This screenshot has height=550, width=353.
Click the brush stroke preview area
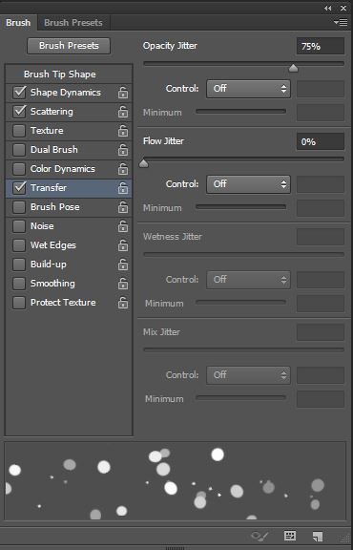pos(176,481)
